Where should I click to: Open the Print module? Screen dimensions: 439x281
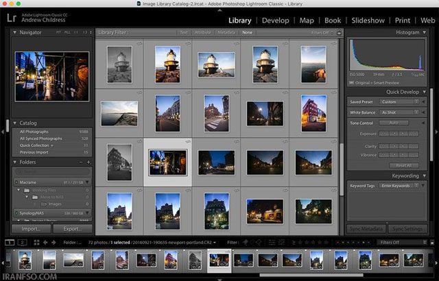pyautogui.click(x=403, y=21)
